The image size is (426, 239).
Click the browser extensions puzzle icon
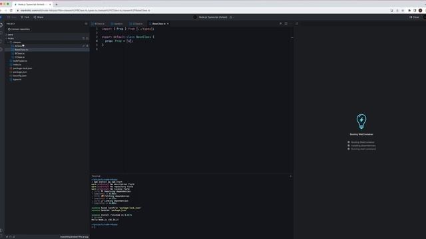point(409,11)
